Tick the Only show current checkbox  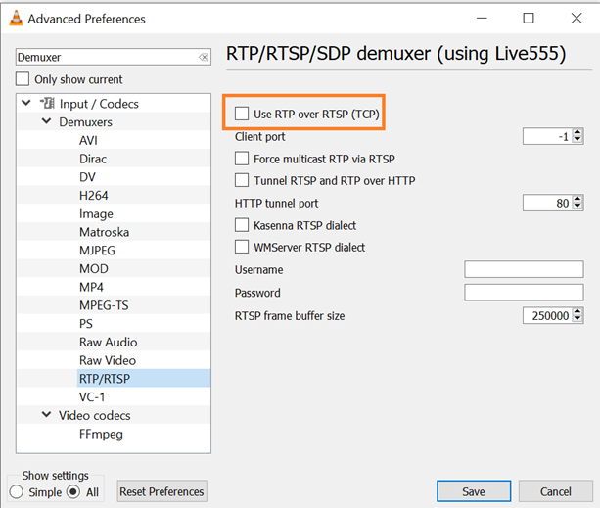tap(23, 79)
